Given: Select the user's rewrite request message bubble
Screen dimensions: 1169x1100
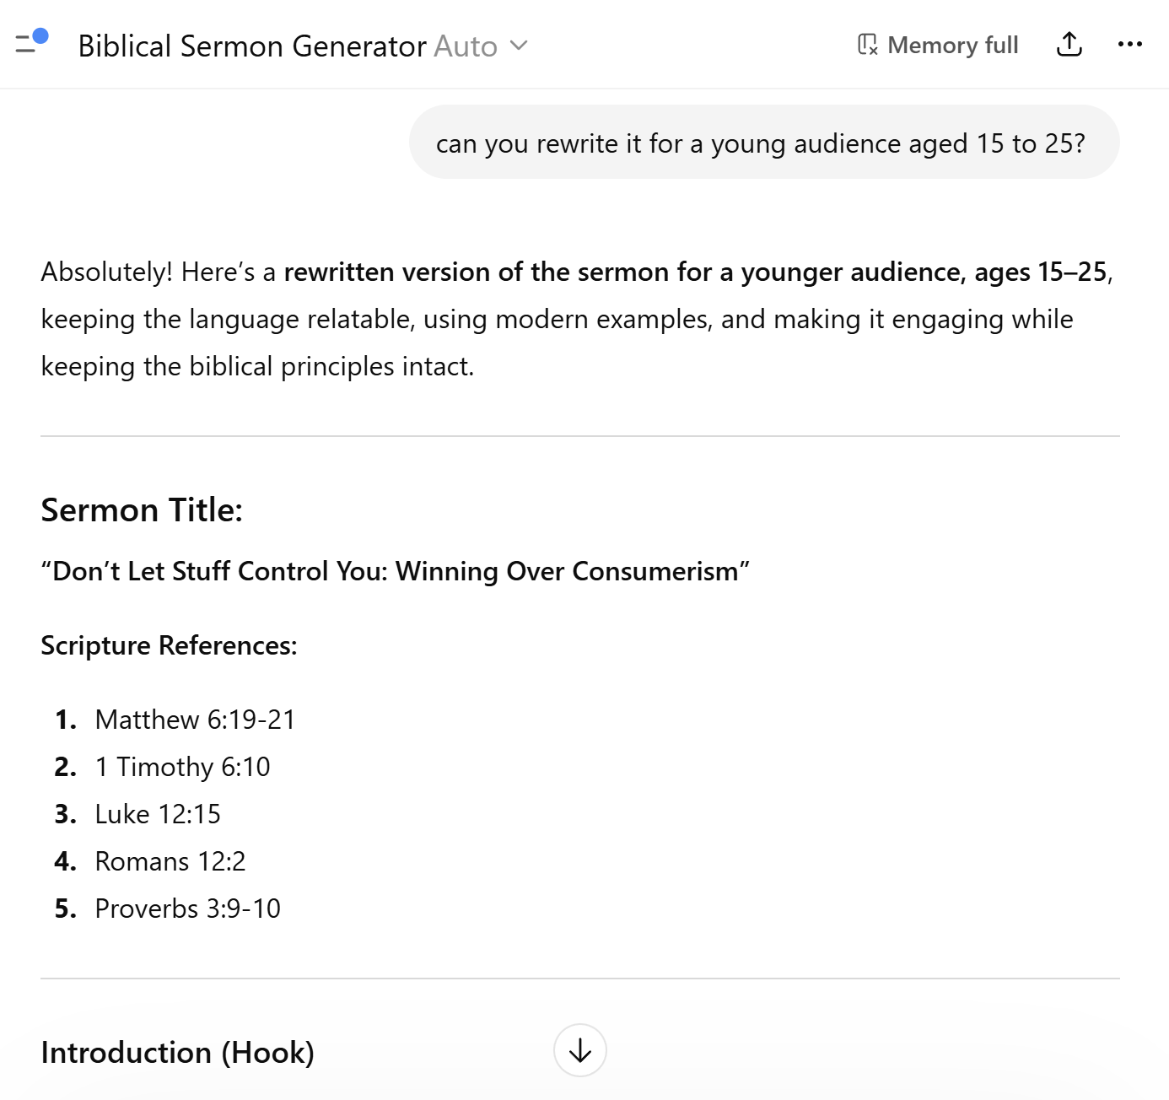Looking at the screenshot, I should point(762,143).
